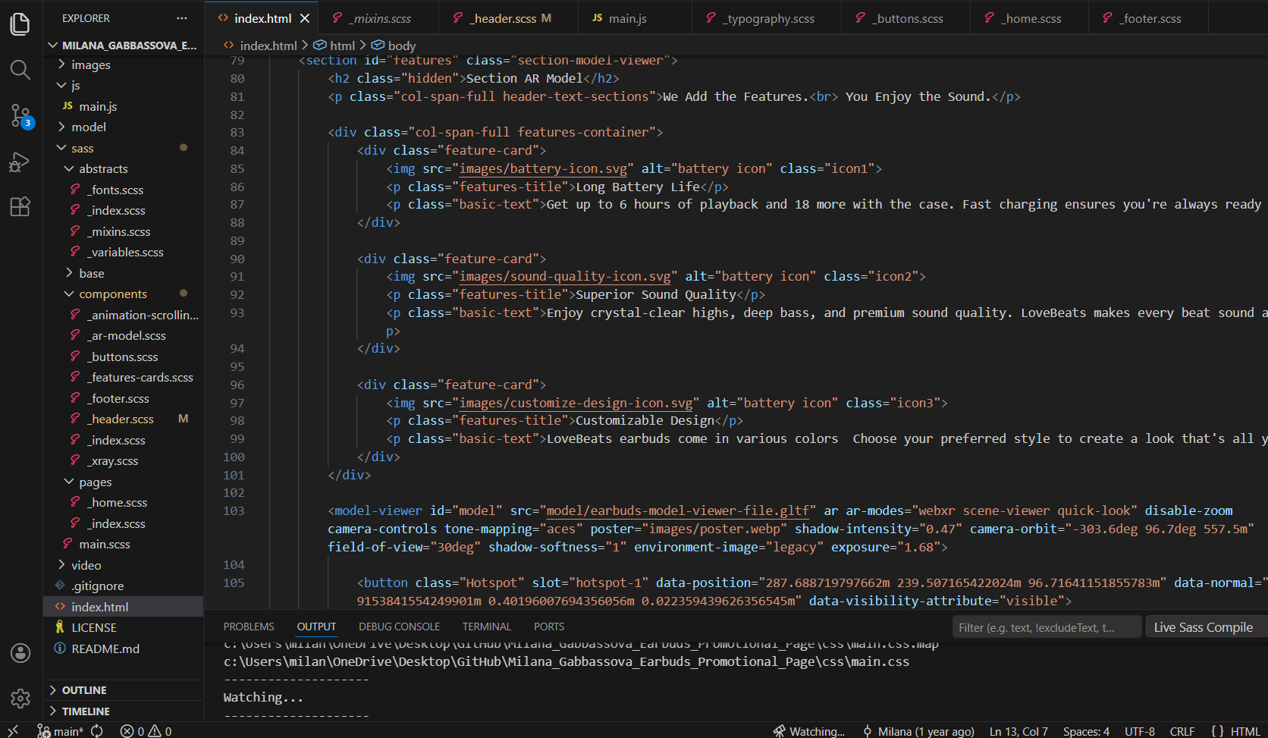Switch to the TERMINAL panel tab
The image size is (1268, 738).
tap(486, 626)
